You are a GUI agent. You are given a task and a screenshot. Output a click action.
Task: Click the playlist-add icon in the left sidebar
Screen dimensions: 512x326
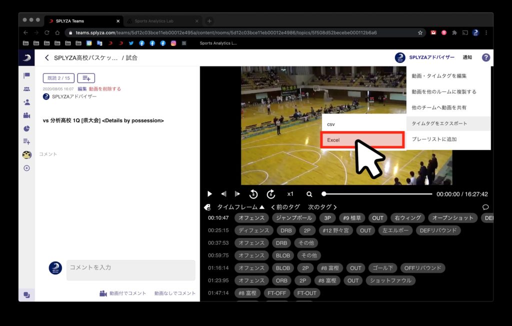click(x=27, y=141)
